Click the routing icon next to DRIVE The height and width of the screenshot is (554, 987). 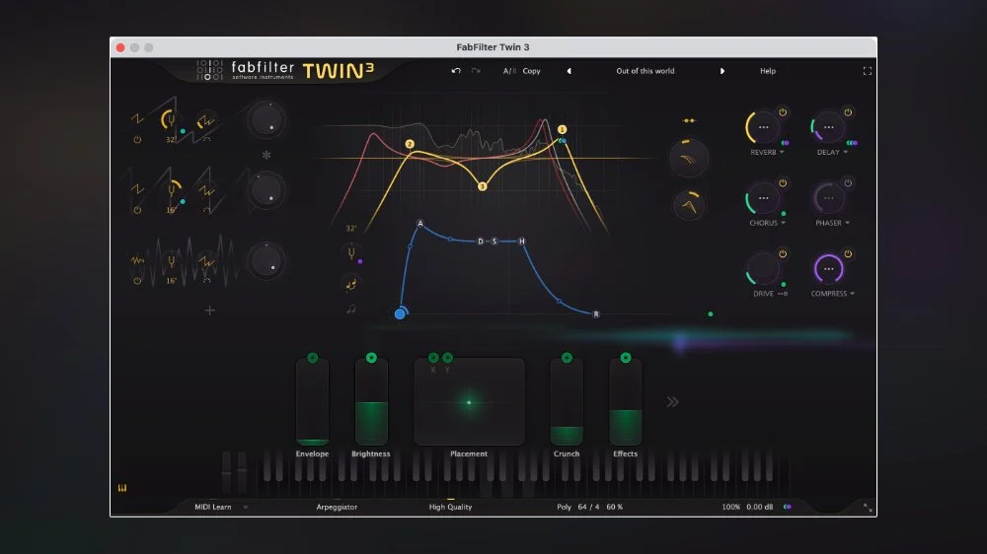tap(783, 294)
